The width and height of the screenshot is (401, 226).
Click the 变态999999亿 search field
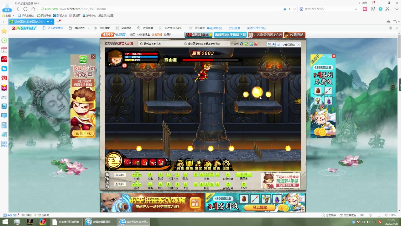click(329, 9)
